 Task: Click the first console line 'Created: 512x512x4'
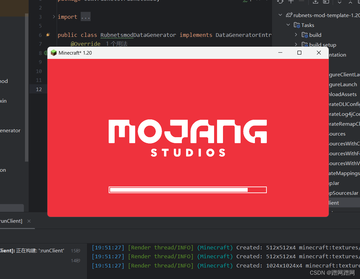[x=226, y=248]
